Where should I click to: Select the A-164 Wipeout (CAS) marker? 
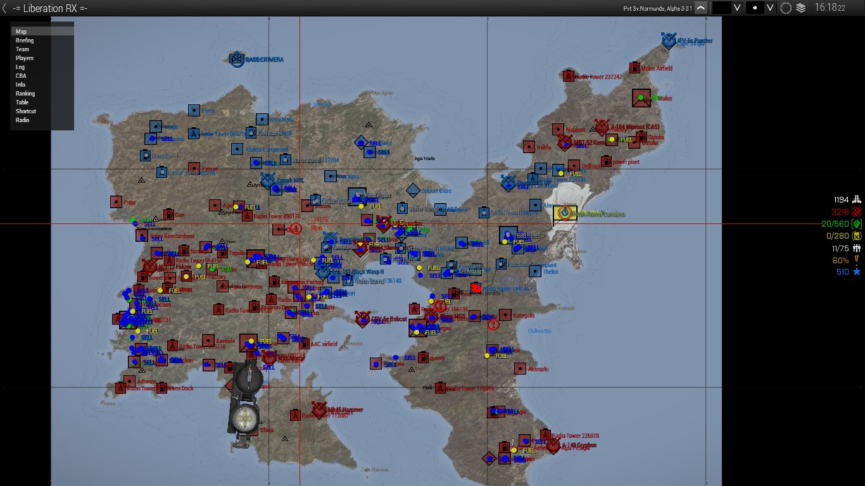point(602,127)
